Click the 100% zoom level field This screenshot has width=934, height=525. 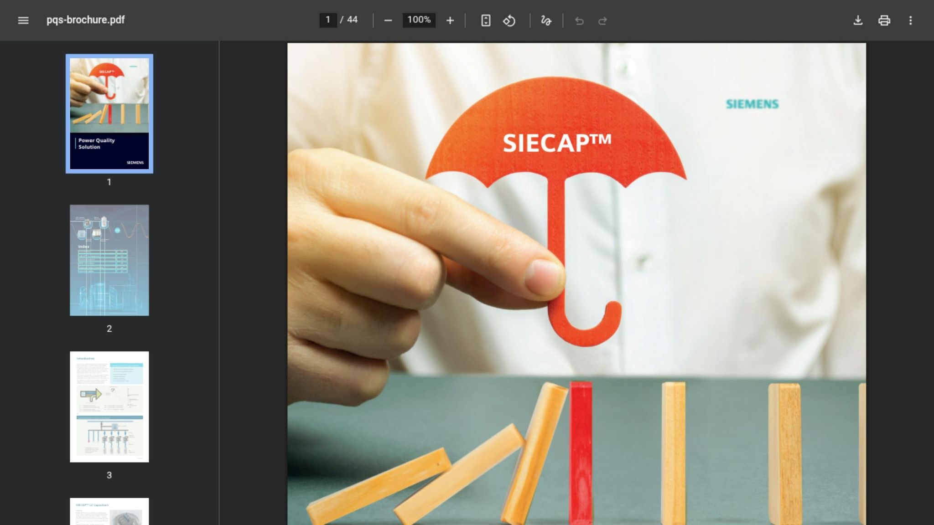(419, 20)
